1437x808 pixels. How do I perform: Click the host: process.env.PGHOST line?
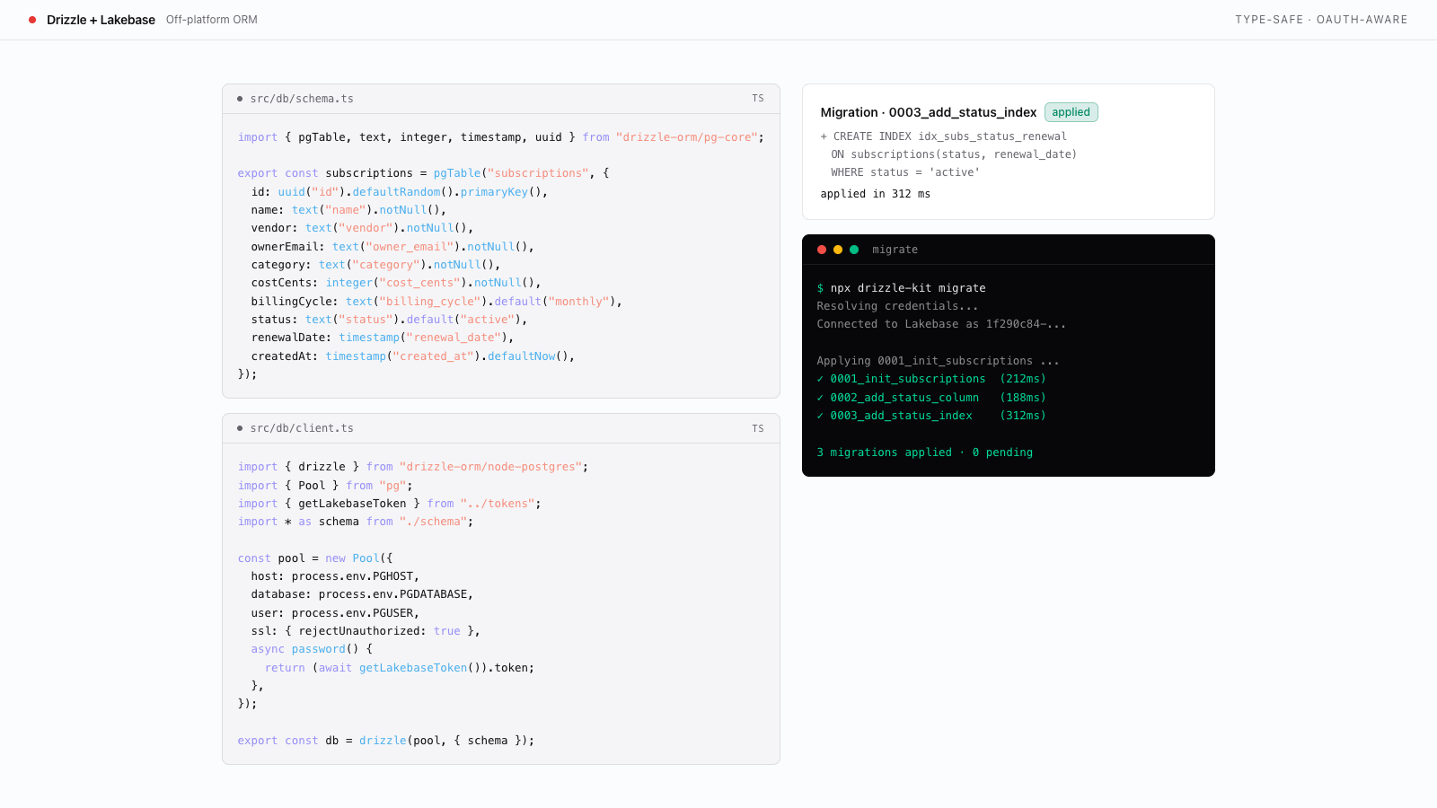[335, 576]
